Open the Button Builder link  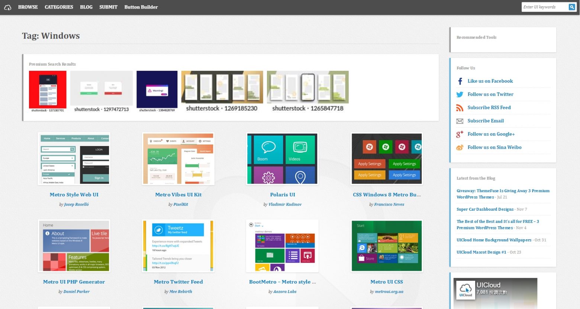click(x=141, y=7)
